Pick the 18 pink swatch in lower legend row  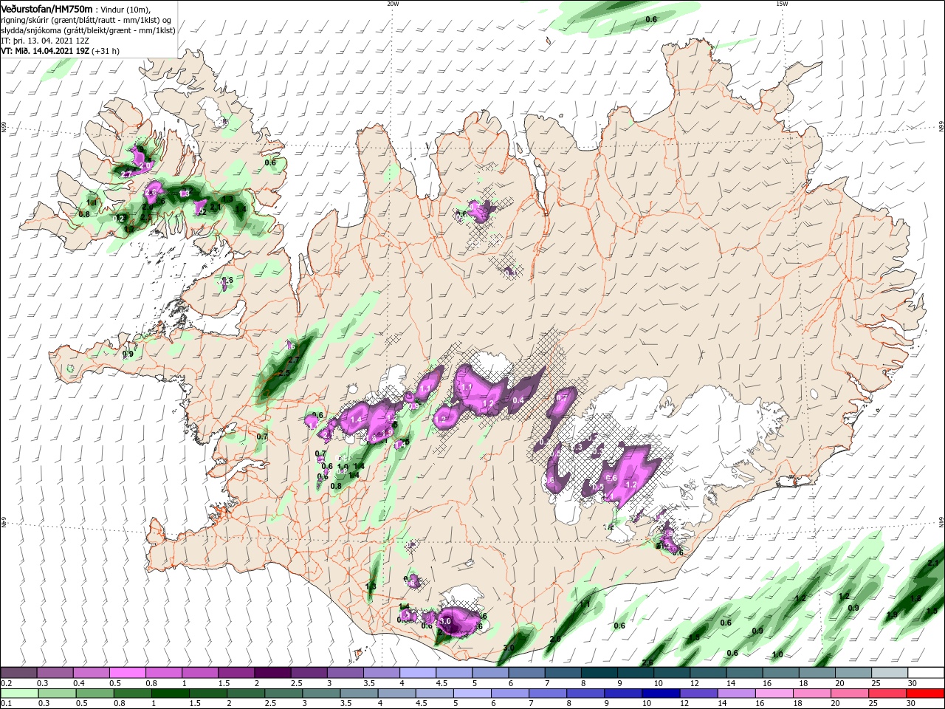point(811,693)
